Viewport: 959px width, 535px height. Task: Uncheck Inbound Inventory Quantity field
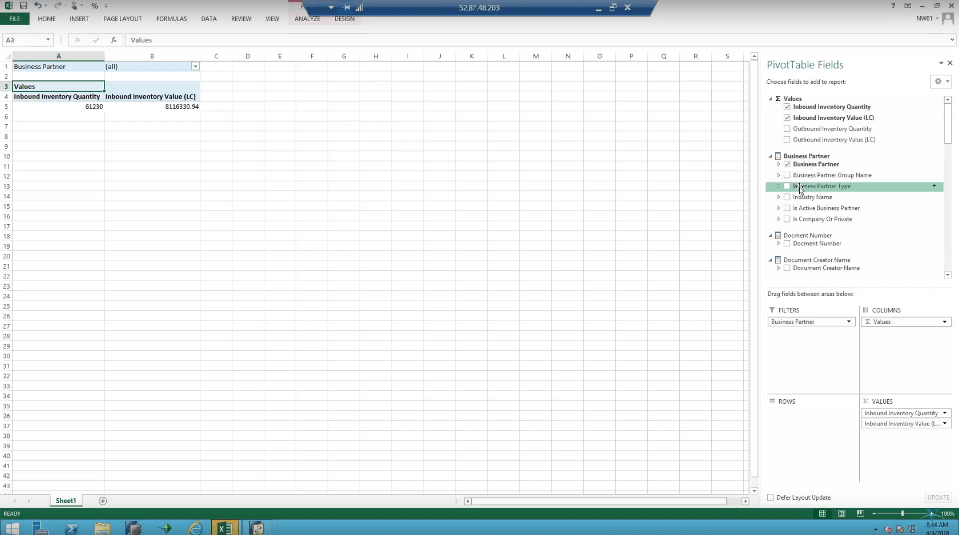click(787, 107)
